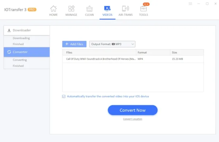Open the Convert Location link

(132, 119)
